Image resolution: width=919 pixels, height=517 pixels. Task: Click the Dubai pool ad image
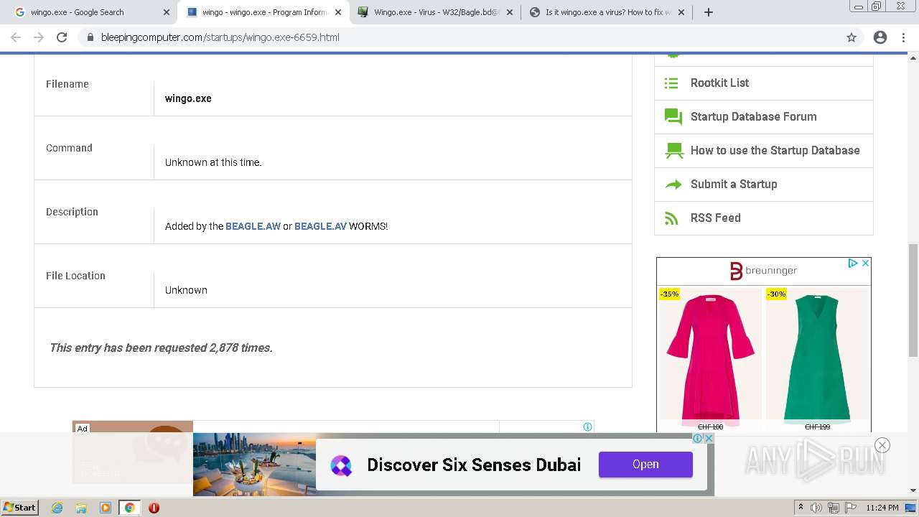tap(254, 464)
